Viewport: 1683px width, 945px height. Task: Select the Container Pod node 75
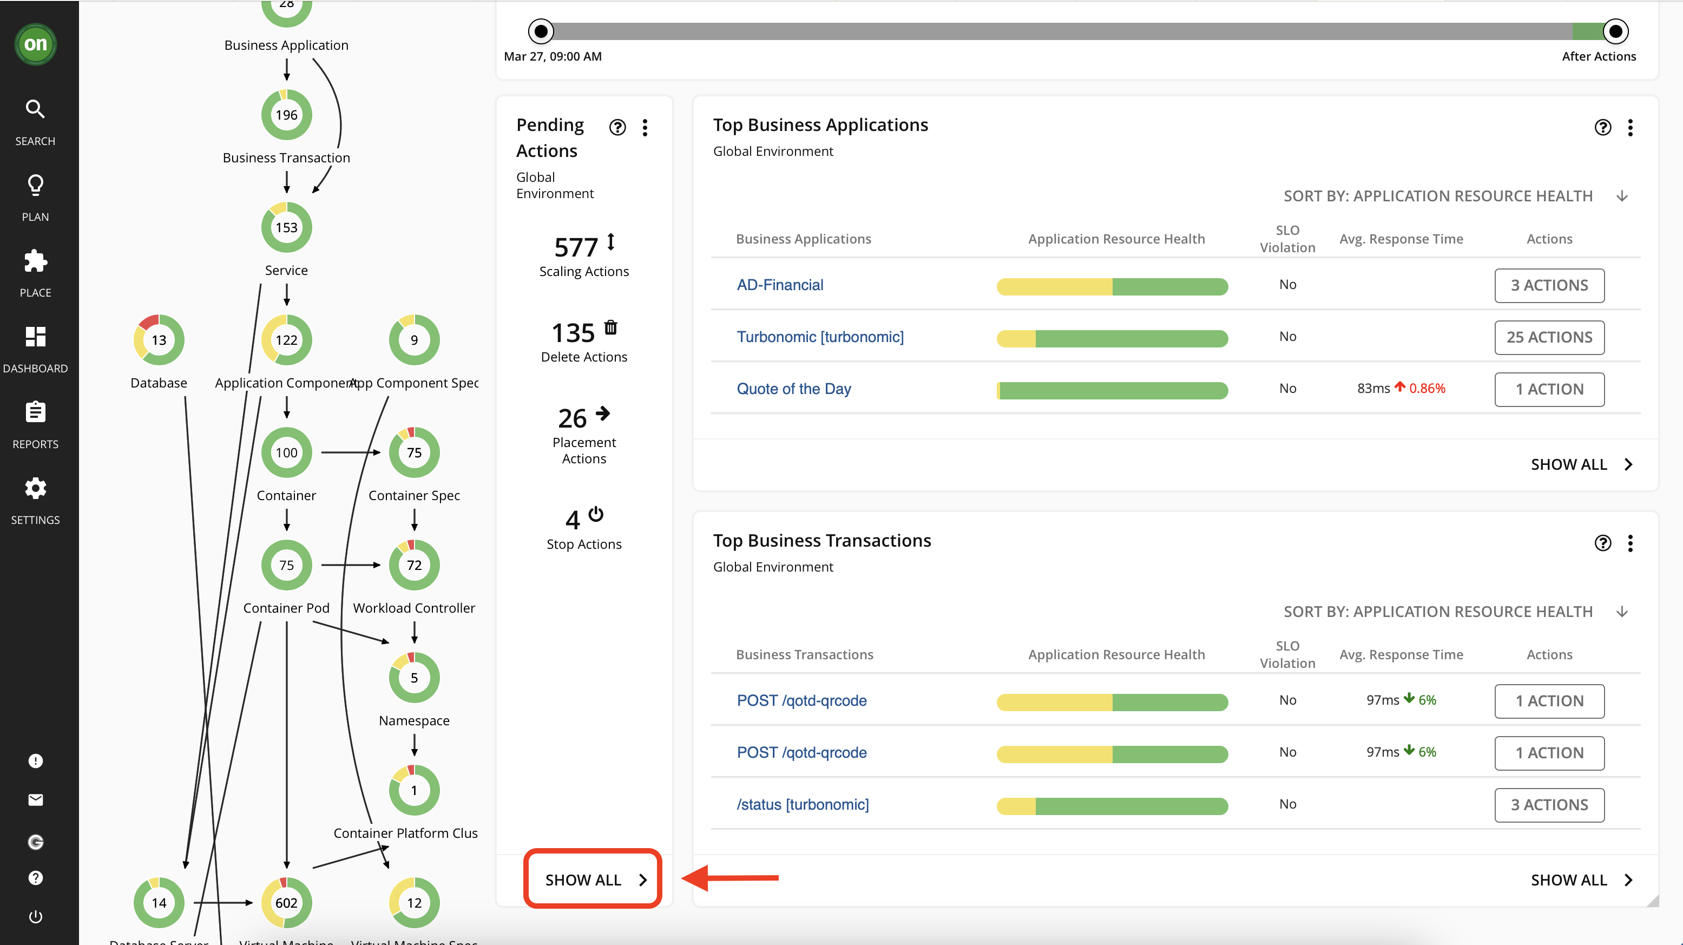tap(286, 565)
